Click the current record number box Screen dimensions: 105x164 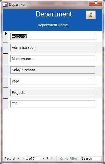pyautogui.click(x=33, y=159)
